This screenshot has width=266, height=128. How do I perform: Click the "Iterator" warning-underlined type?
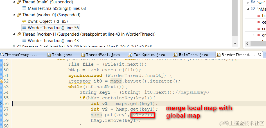(80, 81)
